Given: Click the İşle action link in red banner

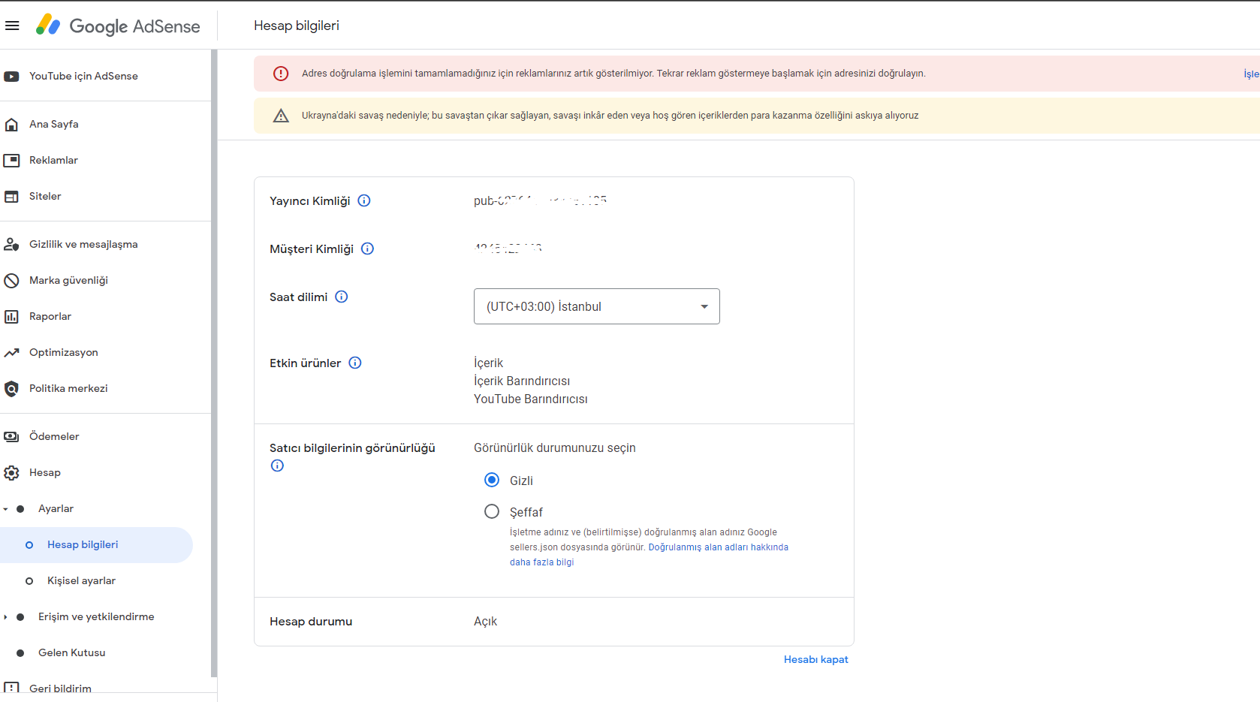Looking at the screenshot, I should click(1251, 74).
